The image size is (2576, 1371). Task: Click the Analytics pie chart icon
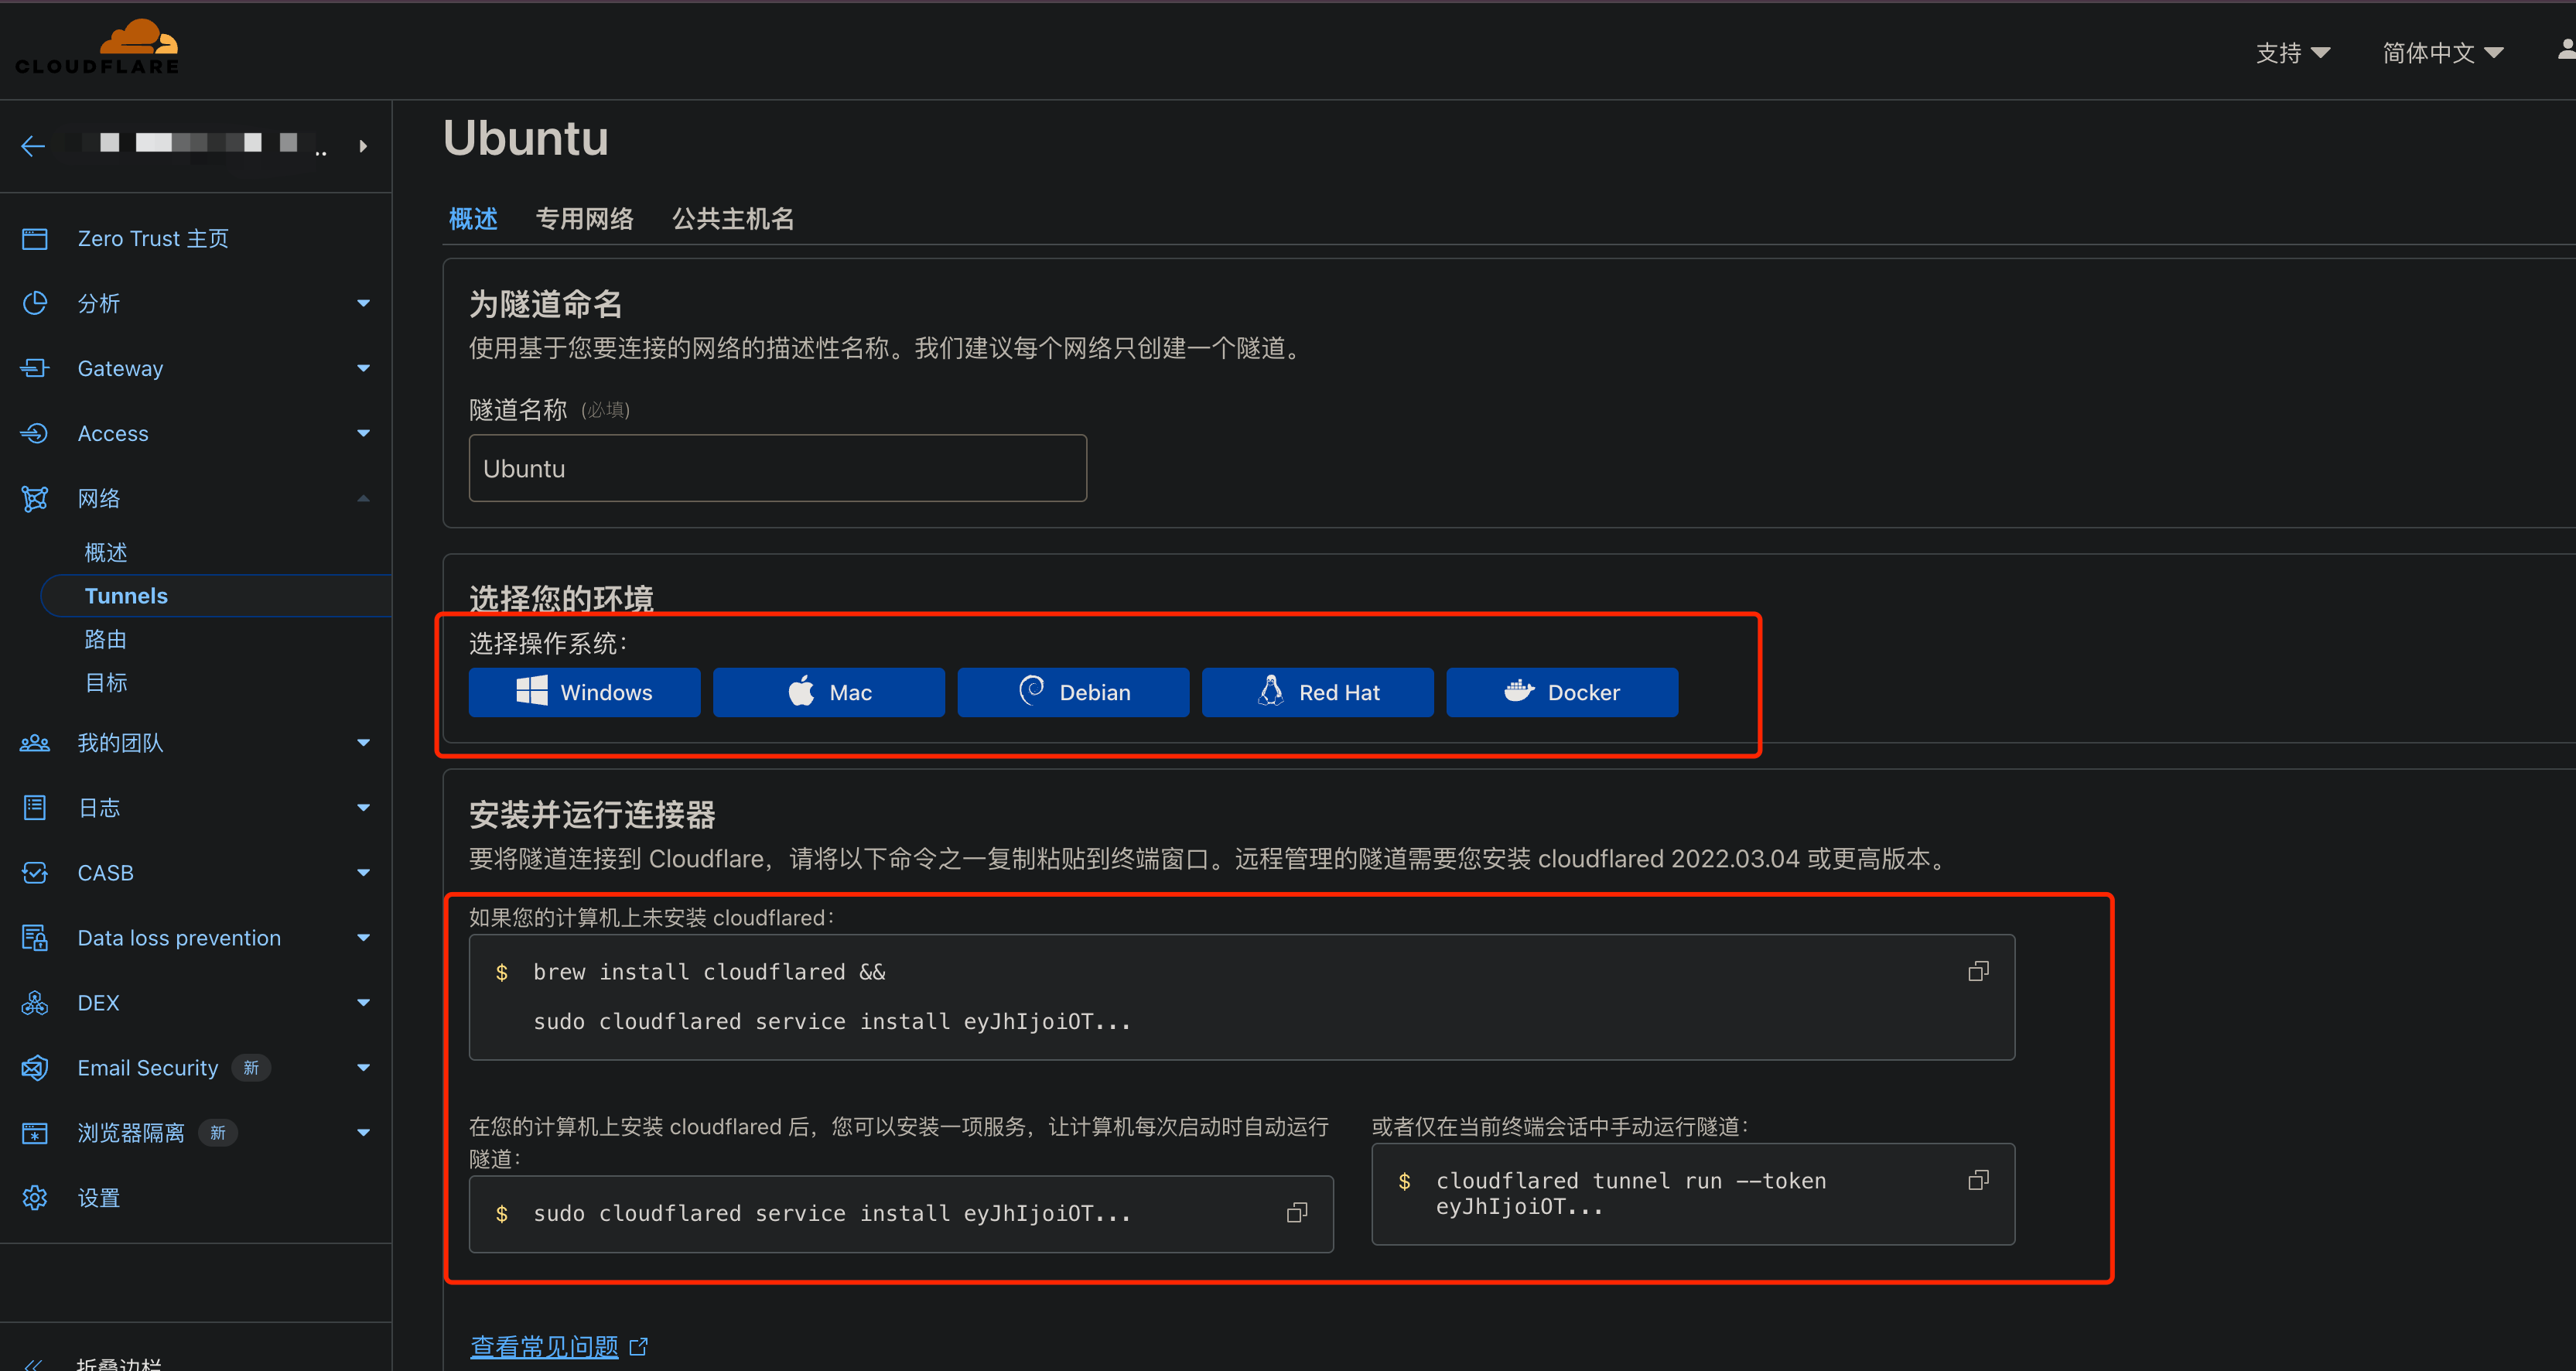pos(35,303)
